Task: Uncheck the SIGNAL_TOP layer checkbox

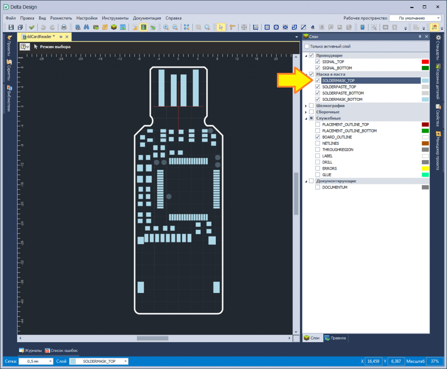Action: click(x=318, y=62)
